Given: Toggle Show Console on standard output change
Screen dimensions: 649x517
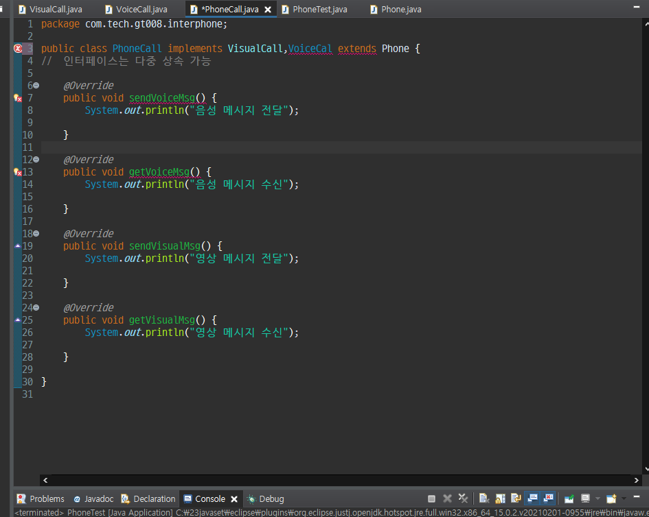Looking at the screenshot, I should [532, 498].
